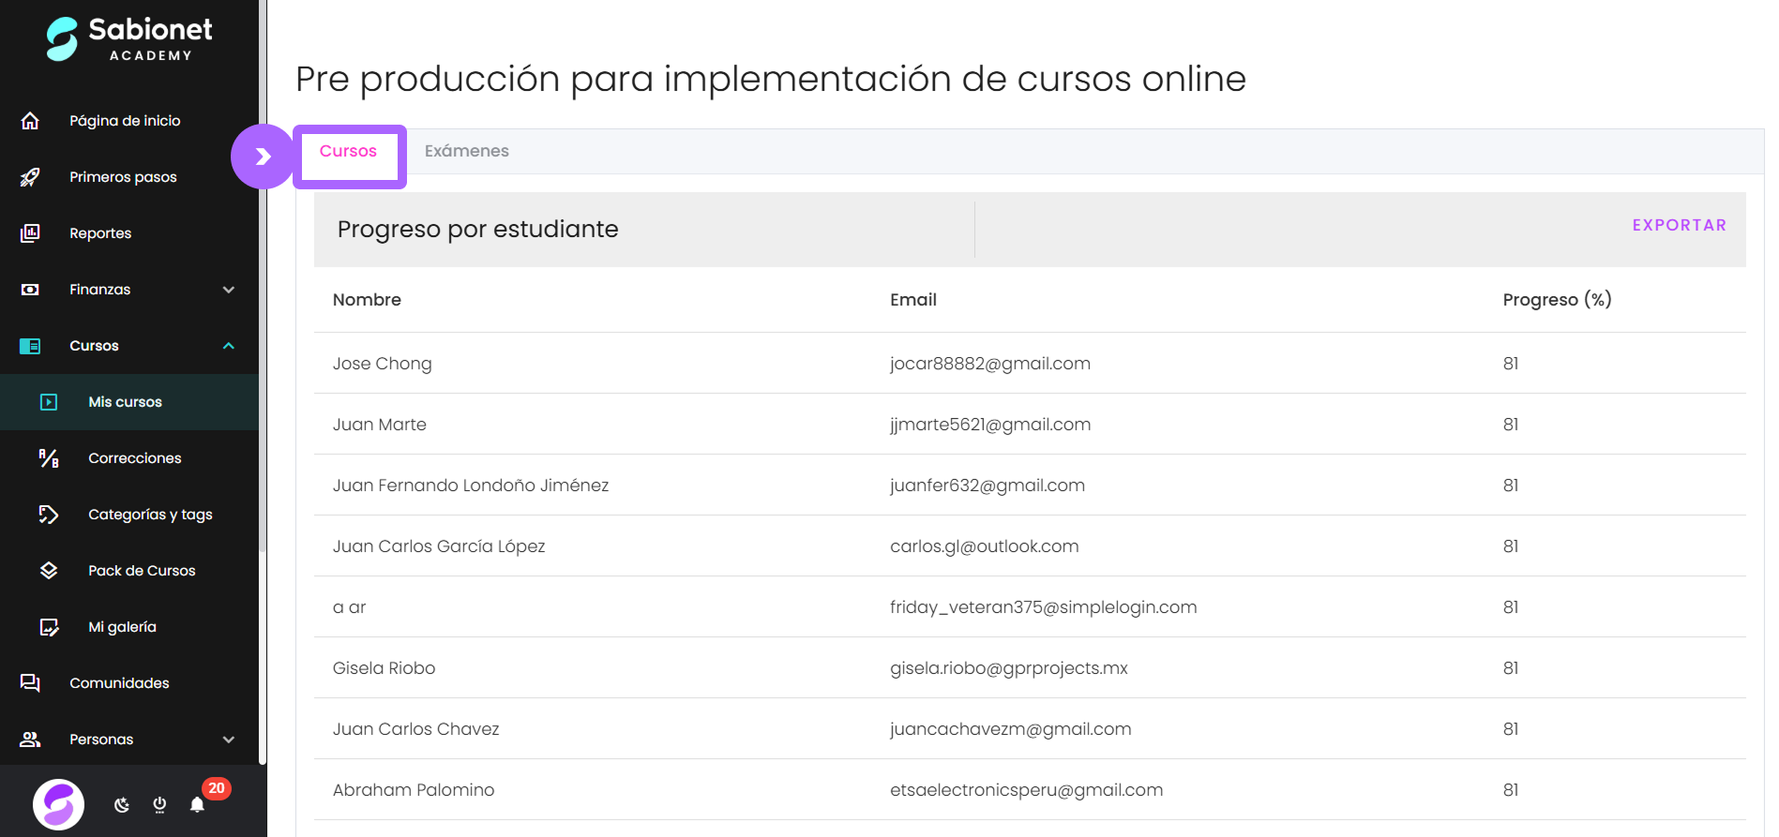Select Juan Fernando Londoño Jiménez name
The width and height of the screenshot is (1779, 837).
click(x=471, y=486)
